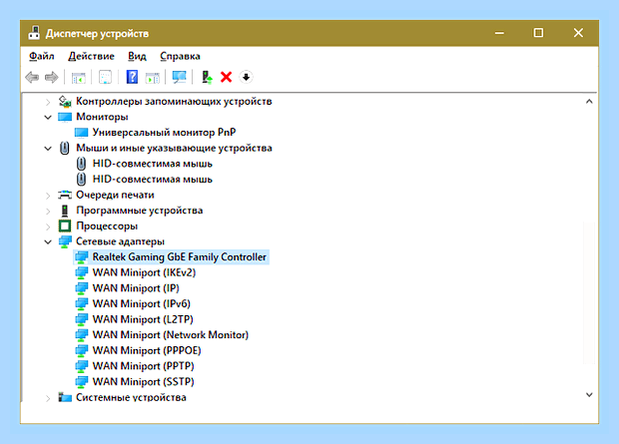Click the Properties toolbar icon
619x444 pixels.
click(105, 77)
